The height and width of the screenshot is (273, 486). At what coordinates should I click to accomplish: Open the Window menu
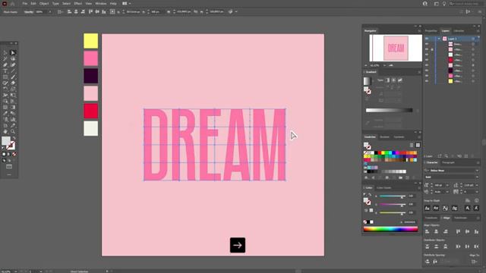101,3
